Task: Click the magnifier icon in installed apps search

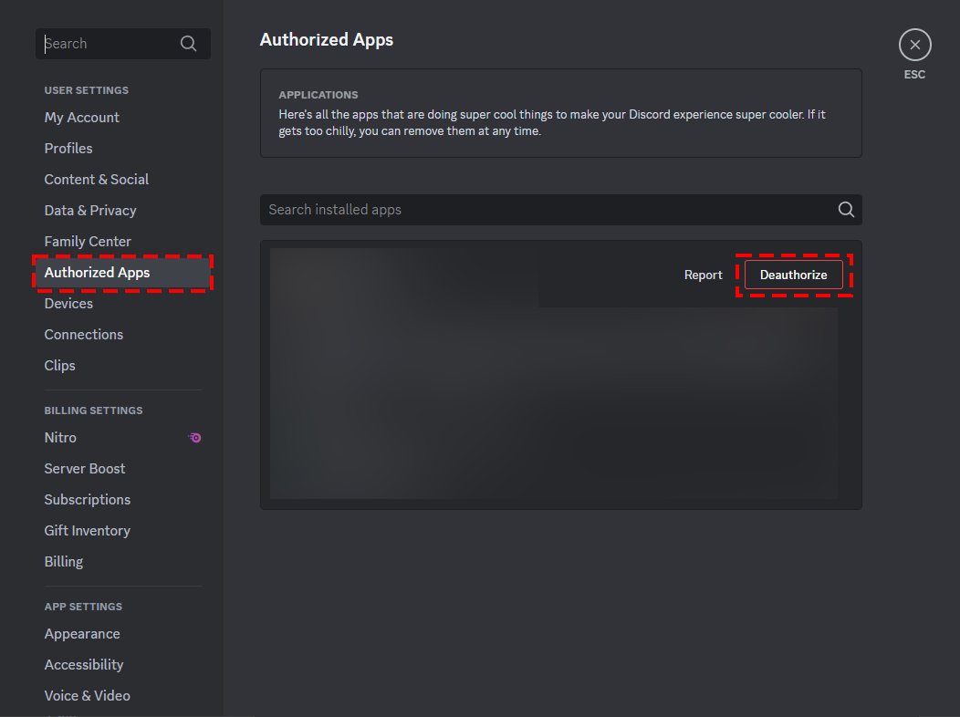Action: point(845,209)
